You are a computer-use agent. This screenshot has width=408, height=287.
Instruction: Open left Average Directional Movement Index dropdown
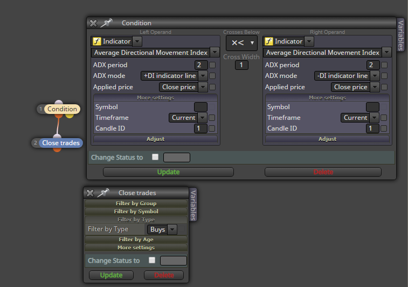(x=215, y=53)
